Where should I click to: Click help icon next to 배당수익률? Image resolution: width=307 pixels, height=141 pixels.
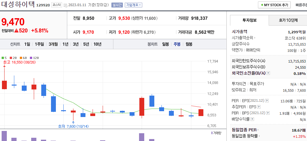point(252,119)
